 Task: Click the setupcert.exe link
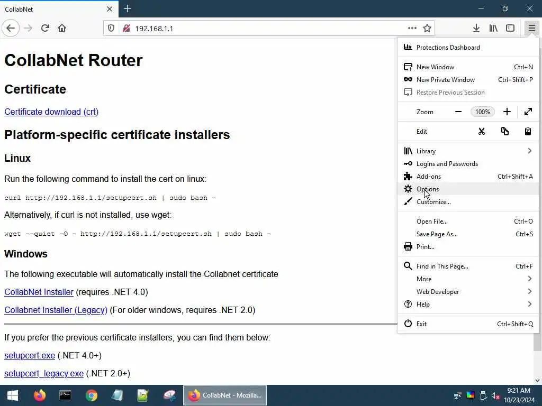(30, 356)
